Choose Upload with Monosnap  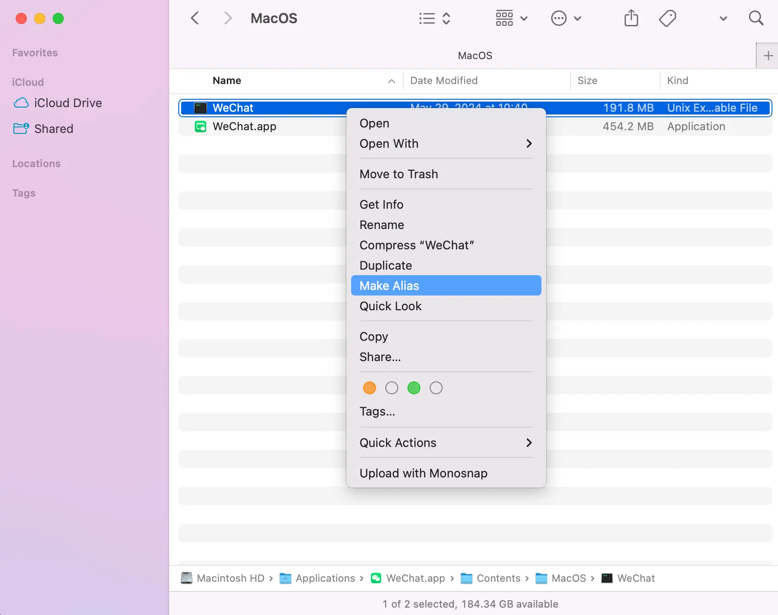446,473
